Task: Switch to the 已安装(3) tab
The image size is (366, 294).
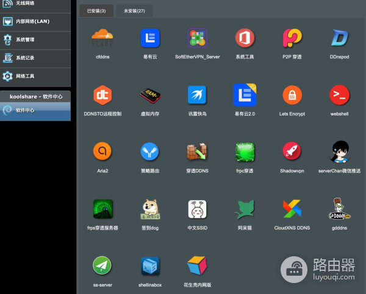Action: click(x=96, y=11)
